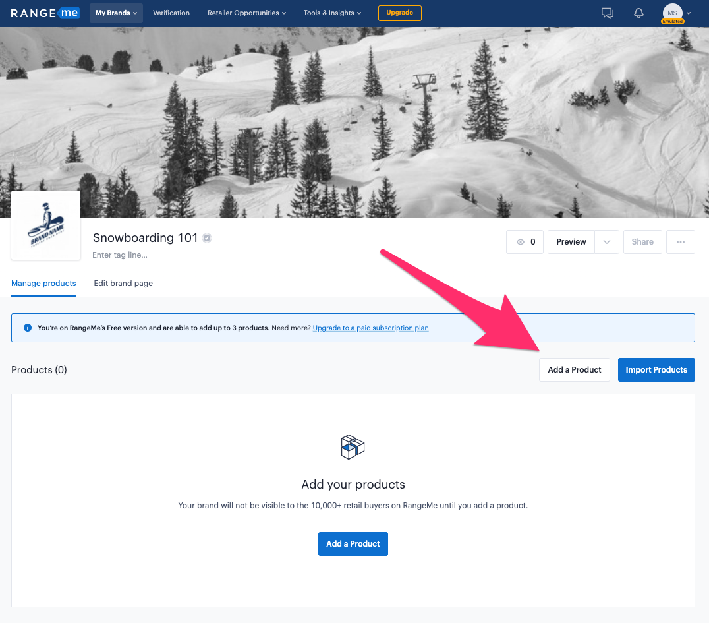Open the chat messages icon
This screenshot has height=631, width=709.
607,13
